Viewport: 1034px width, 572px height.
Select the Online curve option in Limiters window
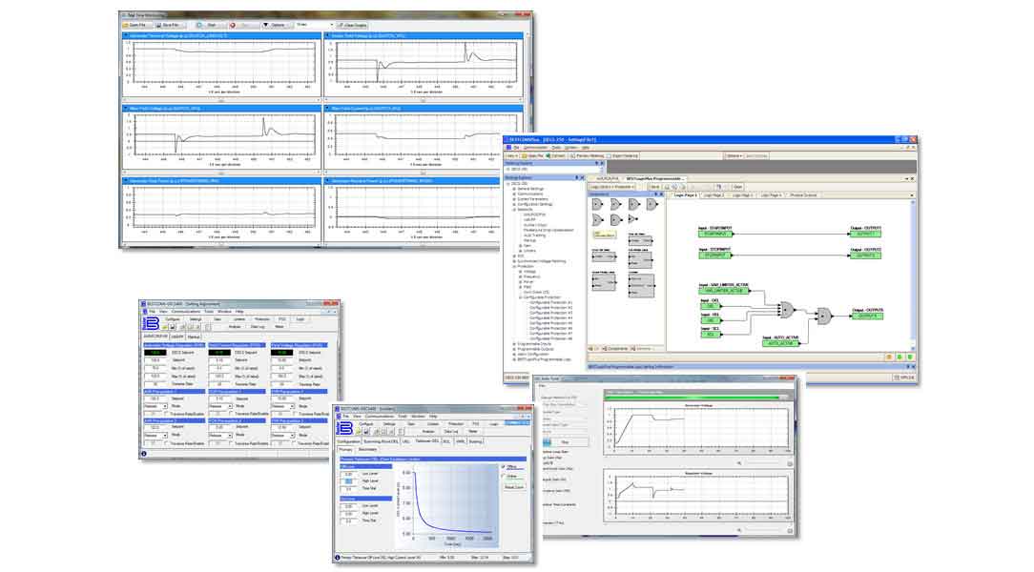pyautogui.click(x=504, y=476)
